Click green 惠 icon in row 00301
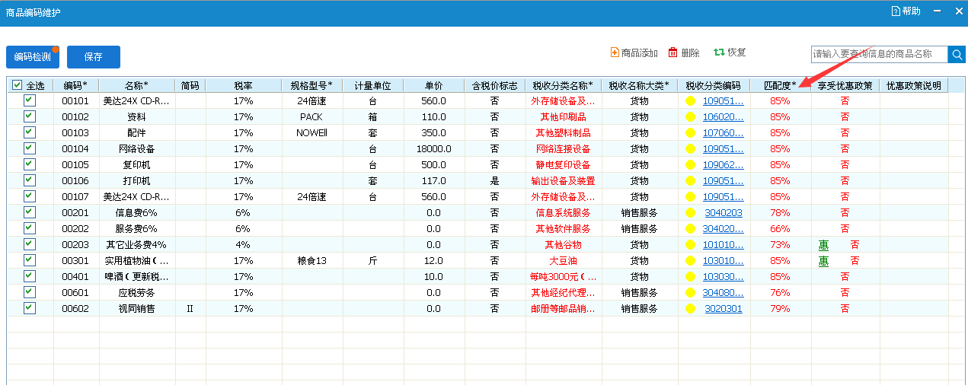 point(823,261)
